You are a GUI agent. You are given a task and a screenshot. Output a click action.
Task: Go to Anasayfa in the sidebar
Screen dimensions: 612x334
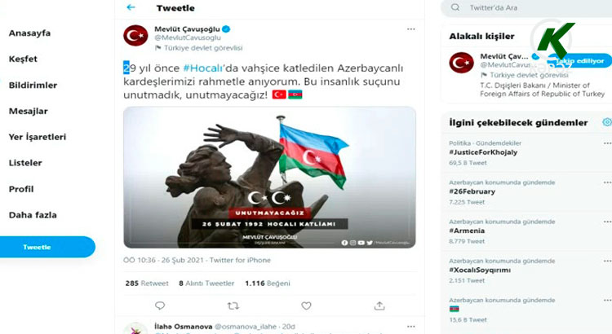coord(29,33)
